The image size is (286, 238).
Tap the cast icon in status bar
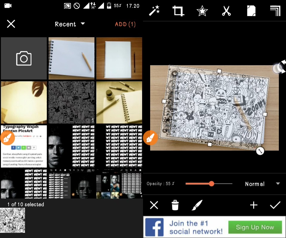click(67, 6)
